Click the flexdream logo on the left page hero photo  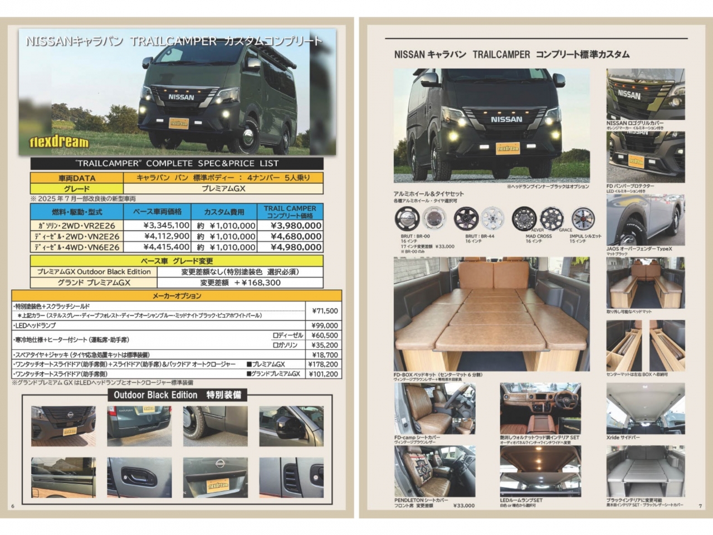pyautogui.click(x=59, y=142)
